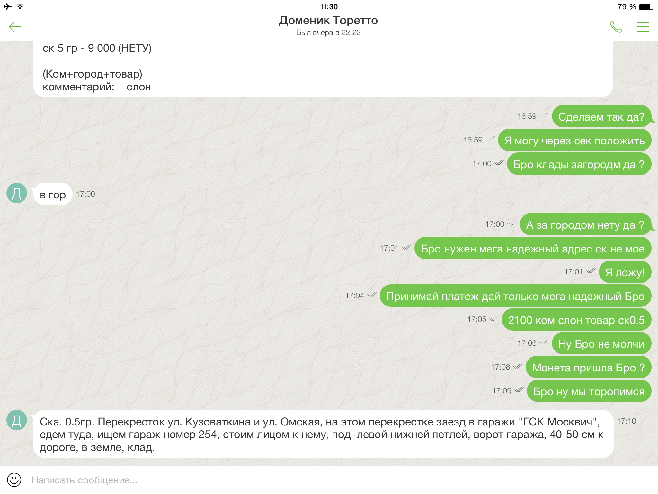
Task: Start a call with the phone icon
Action: tap(616, 27)
